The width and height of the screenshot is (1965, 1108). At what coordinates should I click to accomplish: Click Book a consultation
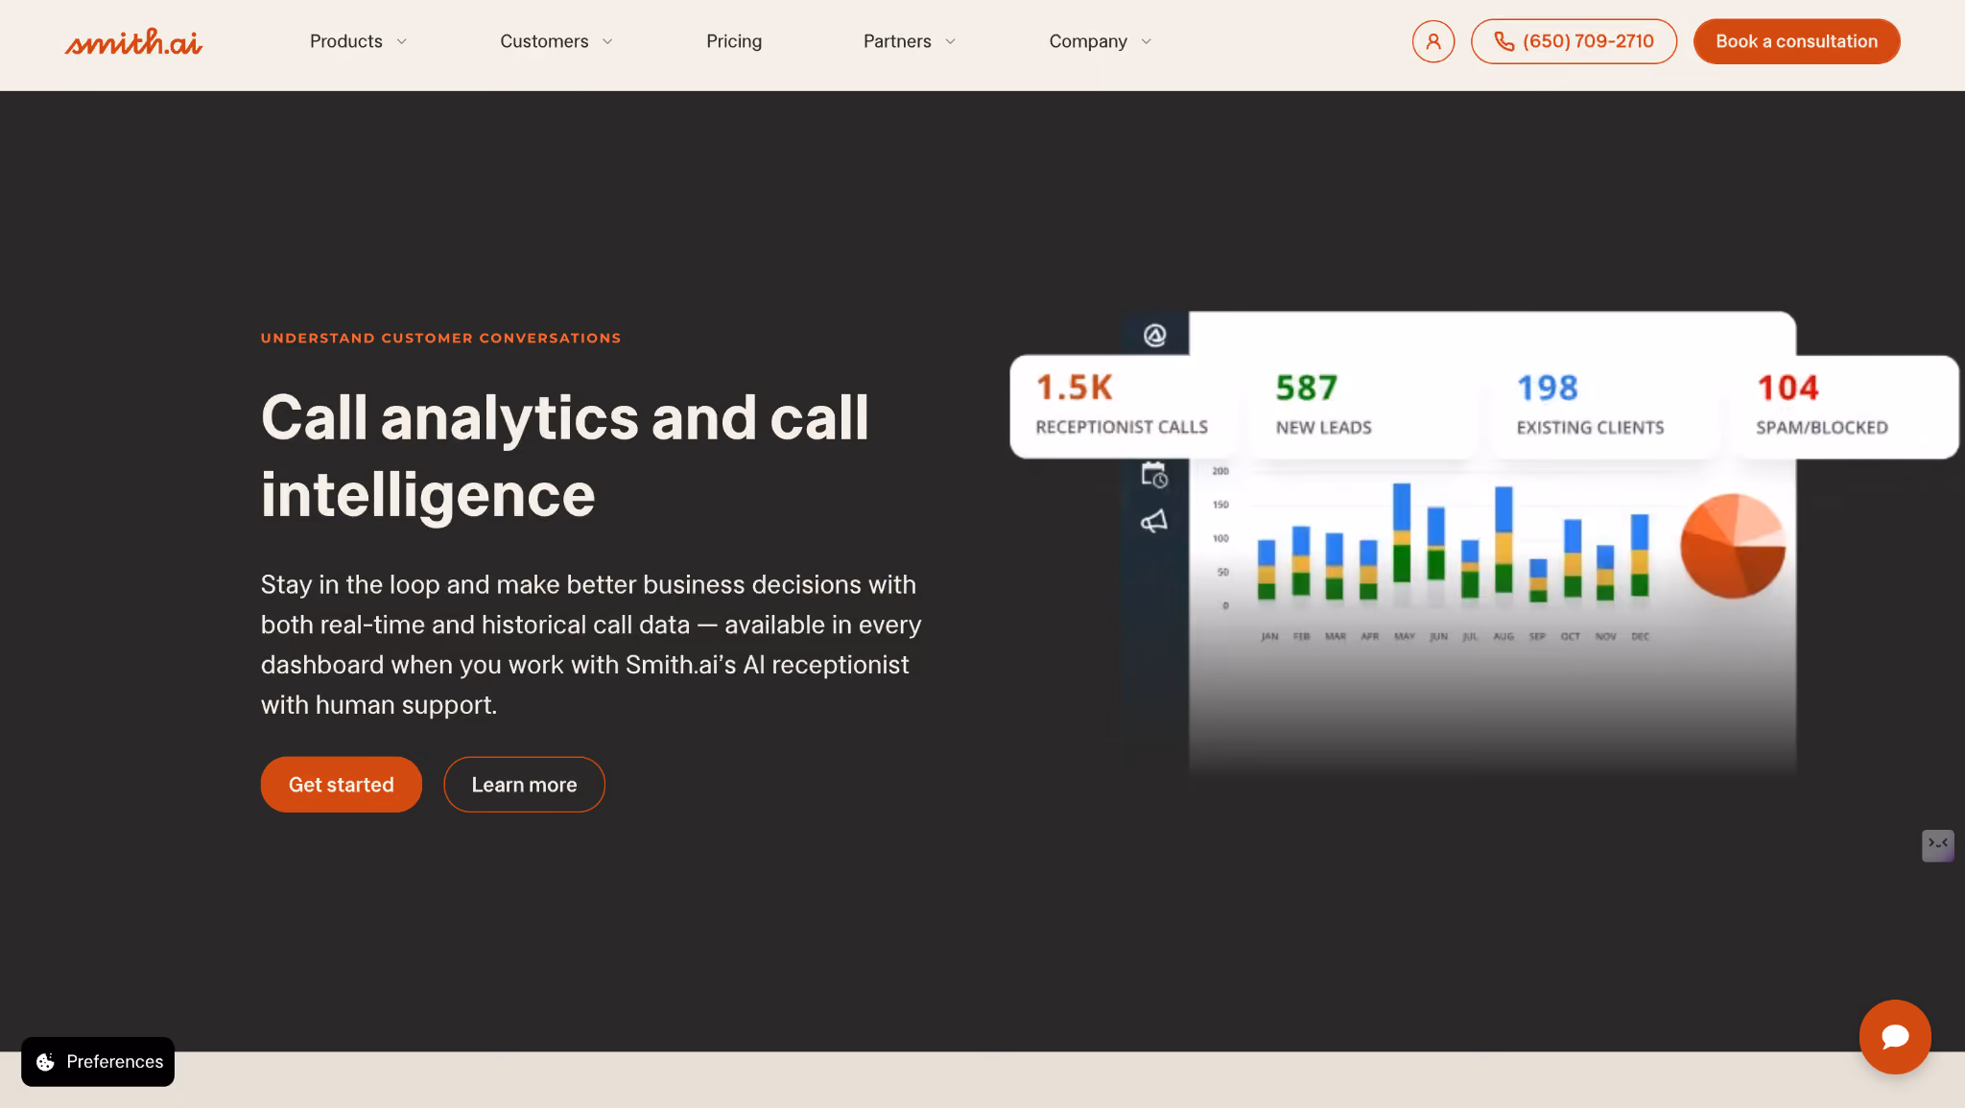click(x=1796, y=41)
